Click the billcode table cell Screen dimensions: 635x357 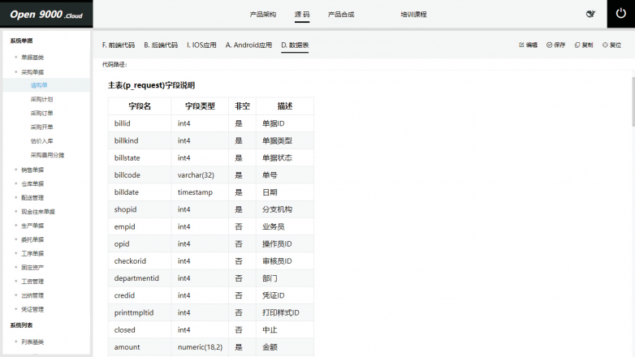(127, 175)
